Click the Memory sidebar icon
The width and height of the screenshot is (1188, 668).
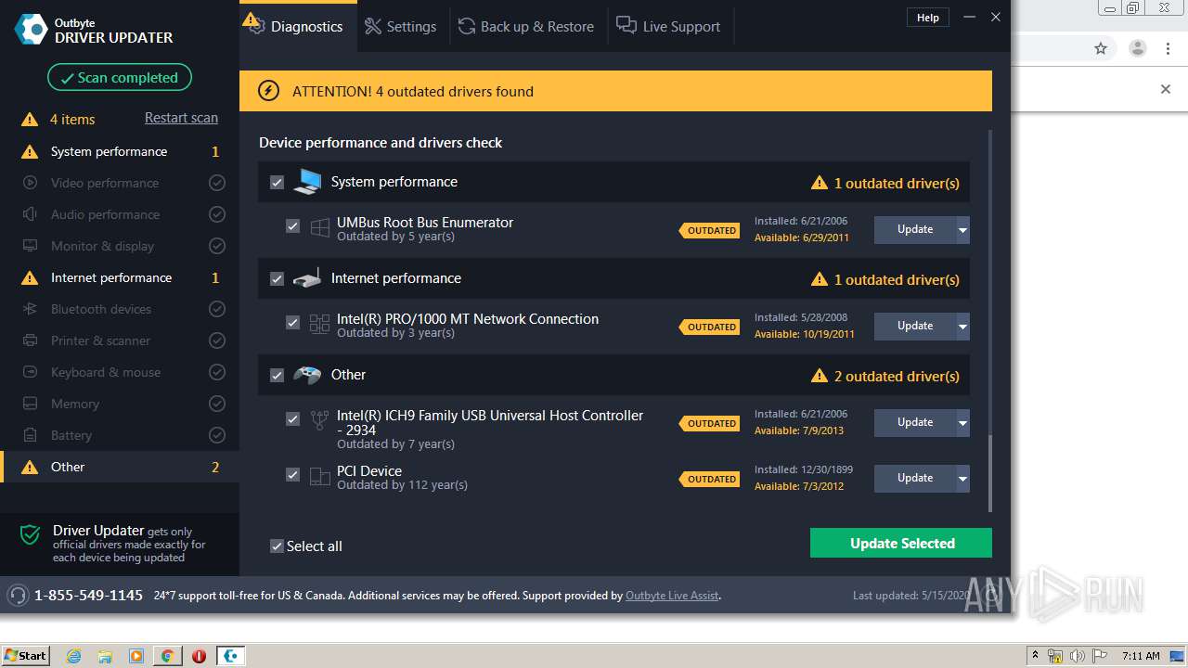coord(30,404)
